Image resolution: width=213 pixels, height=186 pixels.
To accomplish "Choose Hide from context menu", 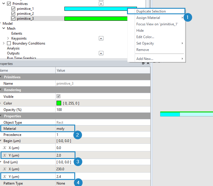I will point(140,31).
